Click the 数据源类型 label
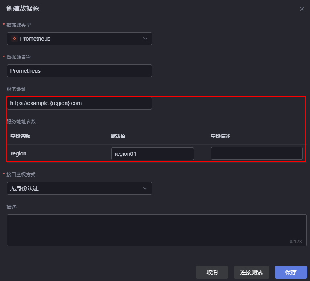The height and width of the screenshot is (281, 310). 19,25
